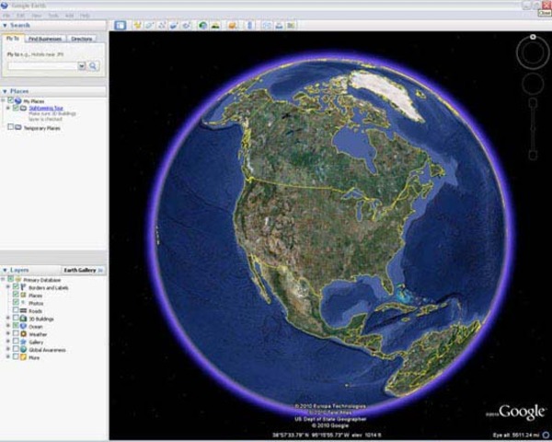Click the My Places label

point(34,101)
